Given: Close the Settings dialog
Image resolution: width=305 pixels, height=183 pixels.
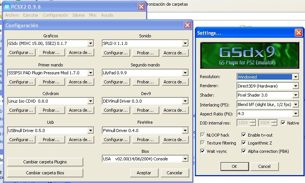Looking at the screenshot, I should pyautogui.click(x=299, y=33).
